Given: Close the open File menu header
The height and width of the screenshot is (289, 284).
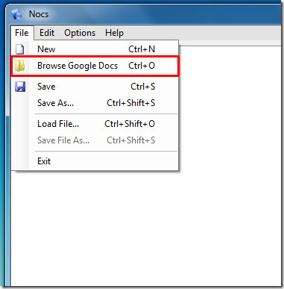Looking at the screenshot, I should point(22,33).
